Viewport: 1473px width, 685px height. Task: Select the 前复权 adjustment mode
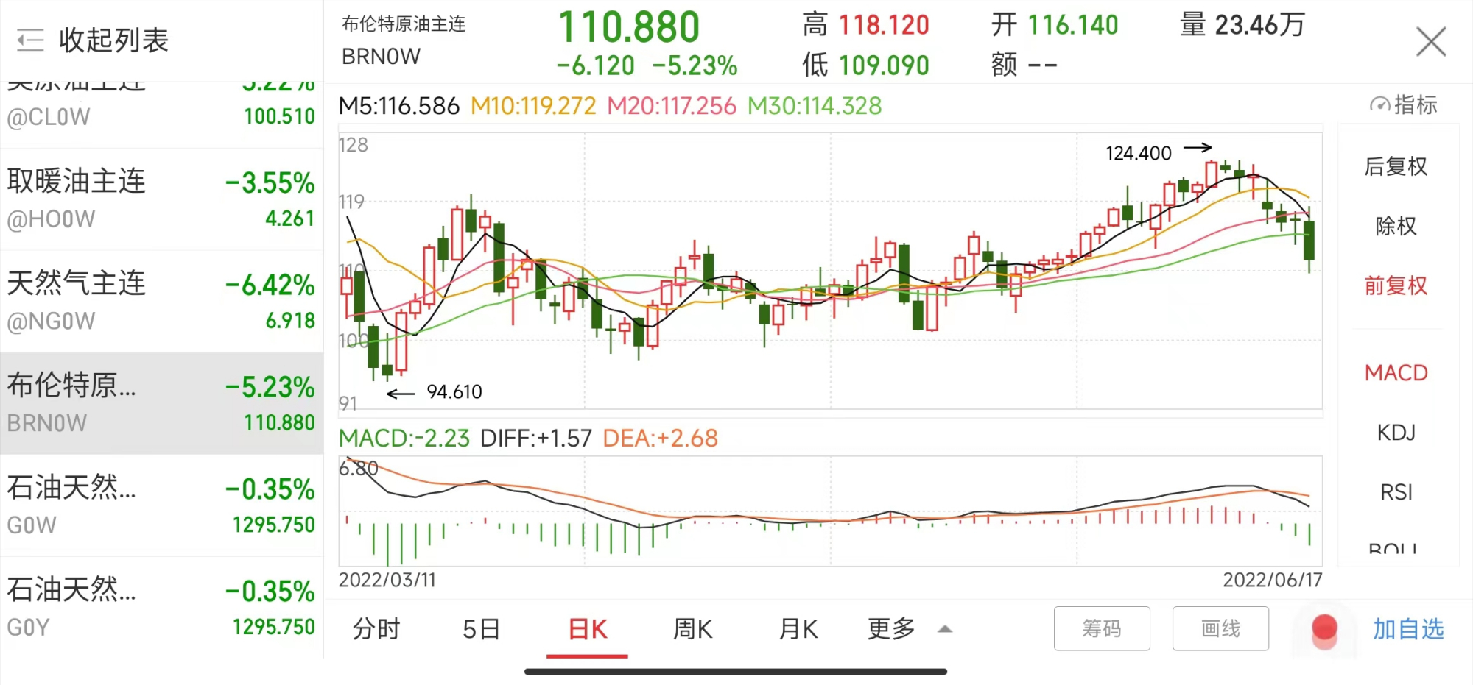[x=1396, y=285]
